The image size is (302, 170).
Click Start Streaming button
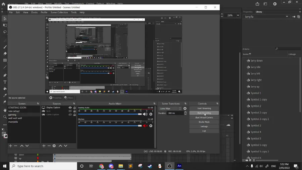point(204,108)
